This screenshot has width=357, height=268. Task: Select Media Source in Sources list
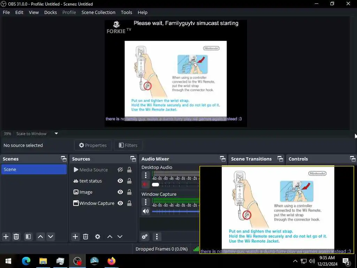(x=93, y=170)
